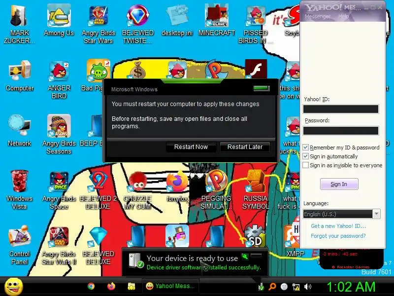Open the Help menu in Yahoo Messenger
This screenshot has width=394, height=296.
343,16
